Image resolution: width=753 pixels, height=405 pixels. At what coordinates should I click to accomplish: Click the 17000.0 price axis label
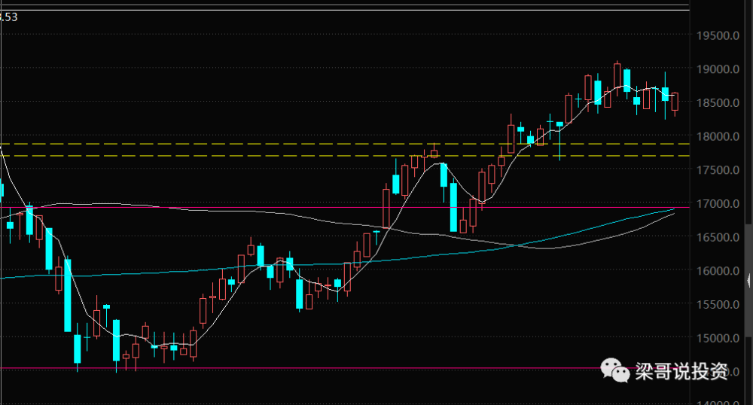pos(718,203)
